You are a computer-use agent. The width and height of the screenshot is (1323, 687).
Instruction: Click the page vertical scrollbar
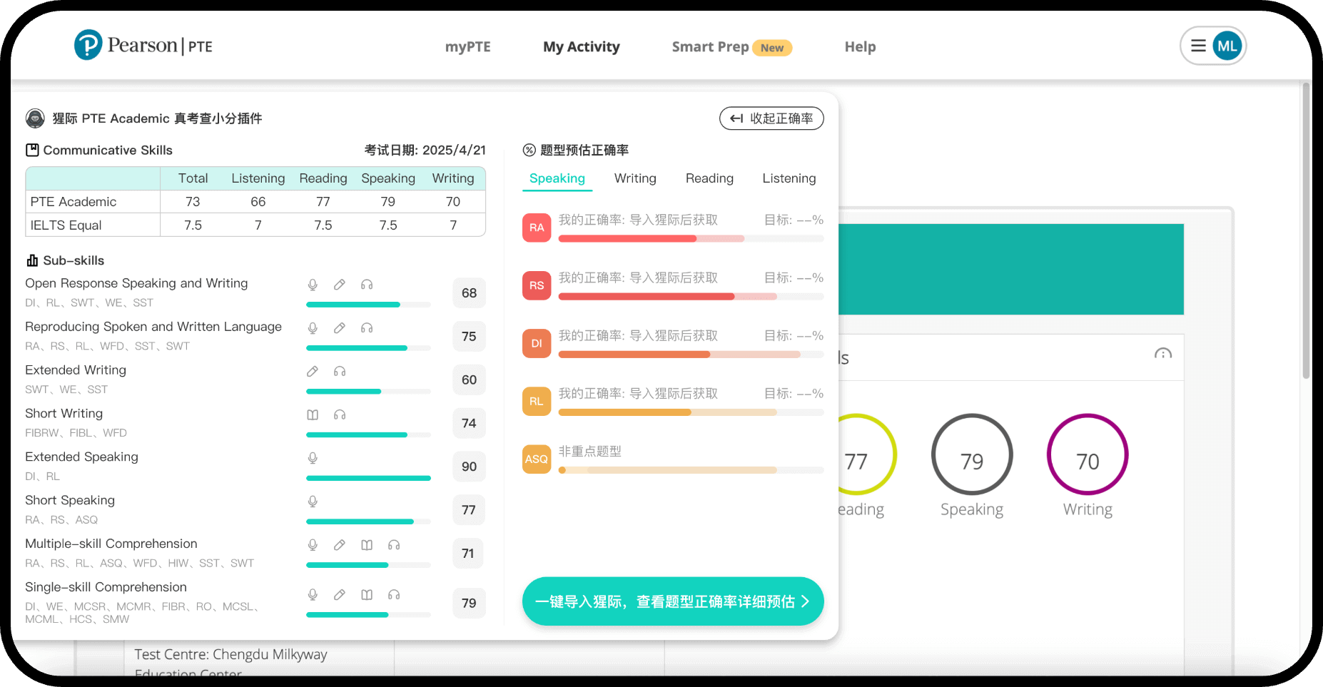(1306, 230)
